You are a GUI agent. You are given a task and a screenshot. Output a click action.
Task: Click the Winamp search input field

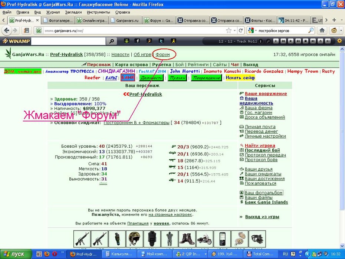coord(68,41)
